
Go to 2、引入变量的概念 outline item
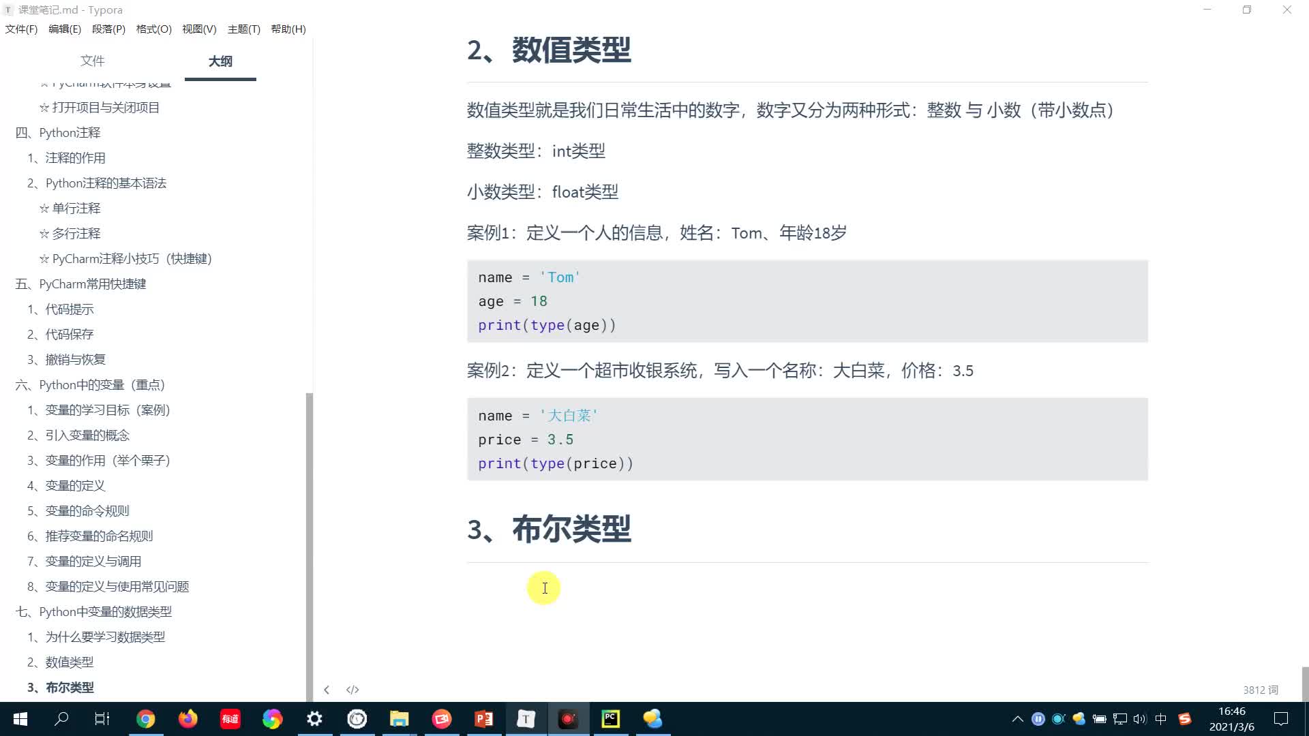[x=78, y=435]
